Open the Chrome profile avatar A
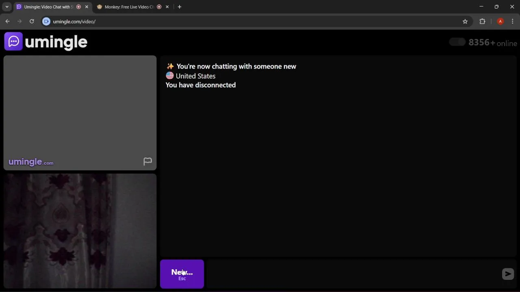This screenshot has width=520, height=292. click(500, 21)
